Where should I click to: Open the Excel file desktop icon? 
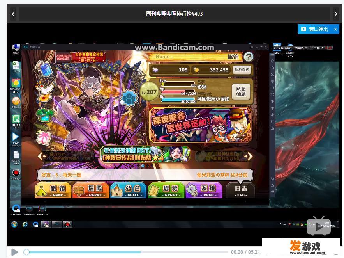(16, 67)
